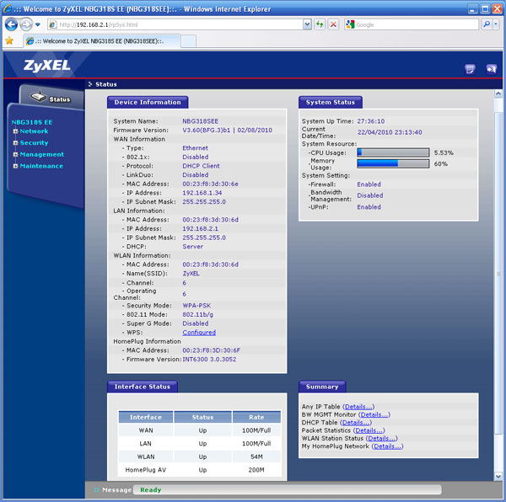506x502 pixels.
Task: Click the arrow icon before the Status heading
Action: click(90, 84)
